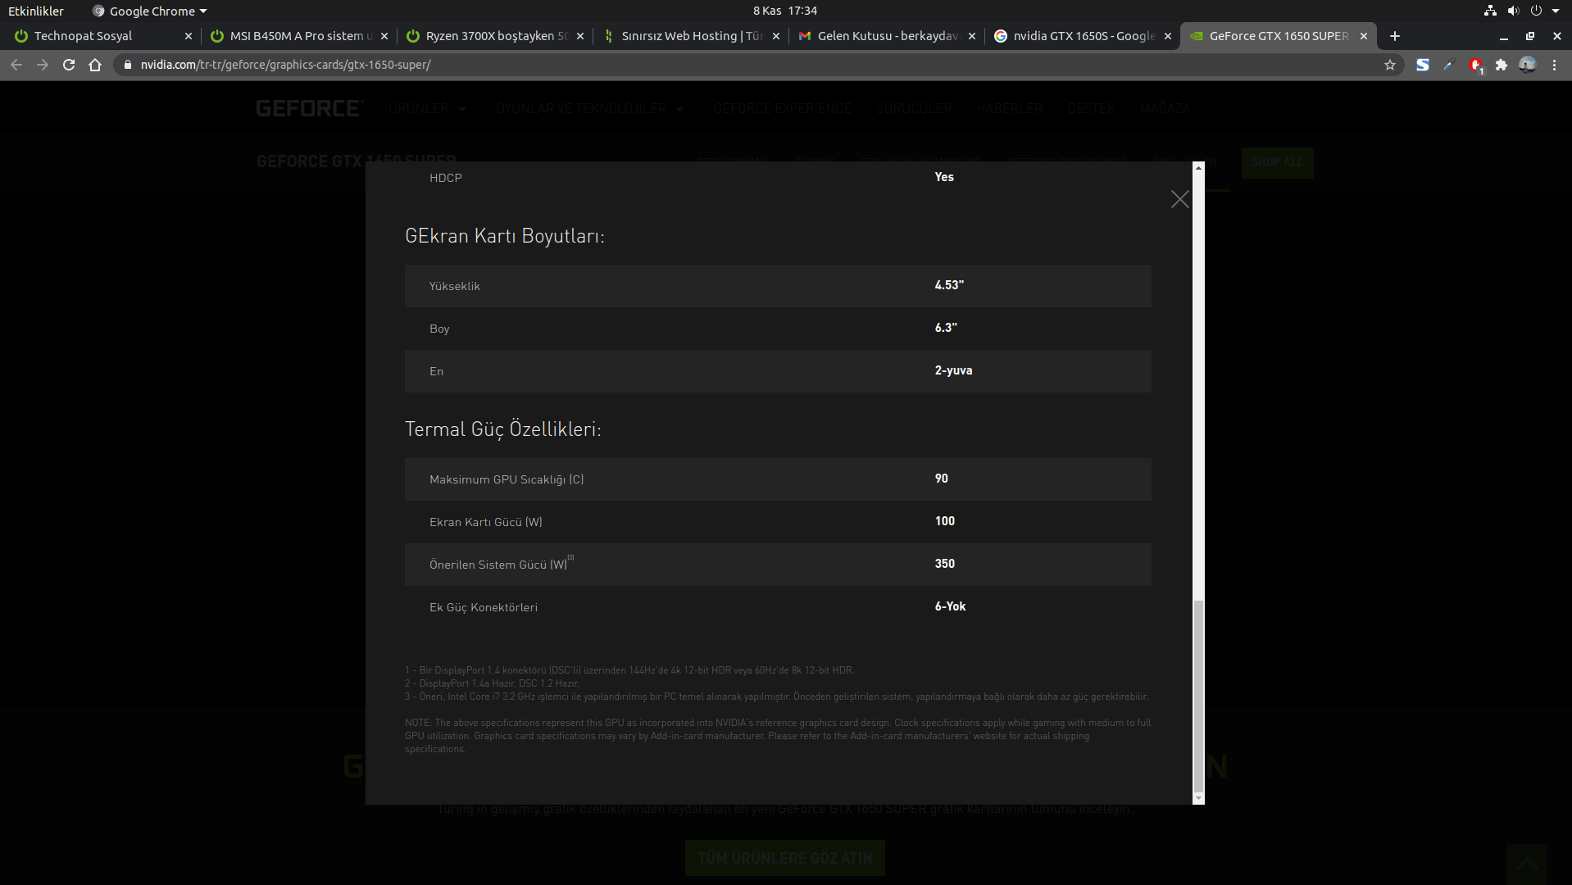The height and width of the screenshot is (885, 1572).
Task: Open the HABERLER nav link
Action: click(1010, 108)
